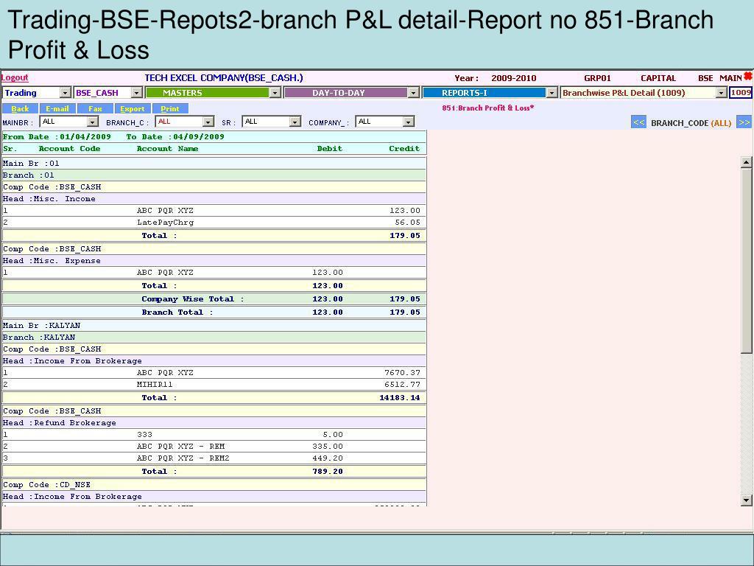Viewport: 754px width, 566px height.
Task: Click the 'ABC PQR XYZ - REM2' row
Action: [214, 458]
